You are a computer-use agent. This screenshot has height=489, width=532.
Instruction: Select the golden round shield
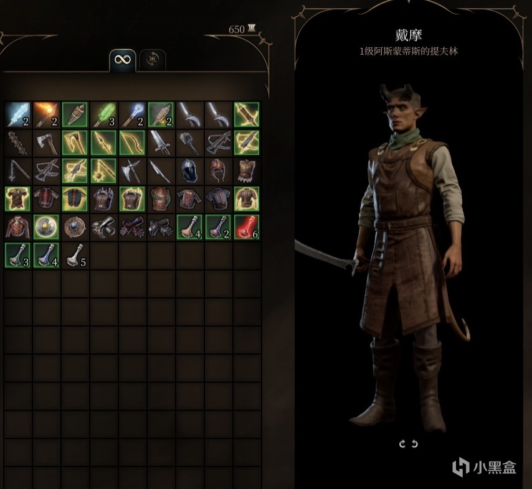(x=46, y=226)
